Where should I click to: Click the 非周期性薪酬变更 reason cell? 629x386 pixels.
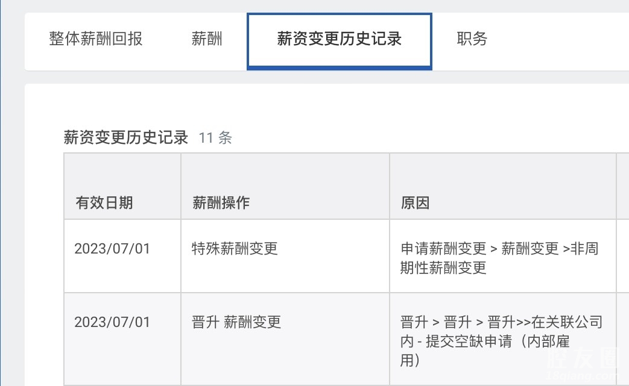tap(499, 258)
